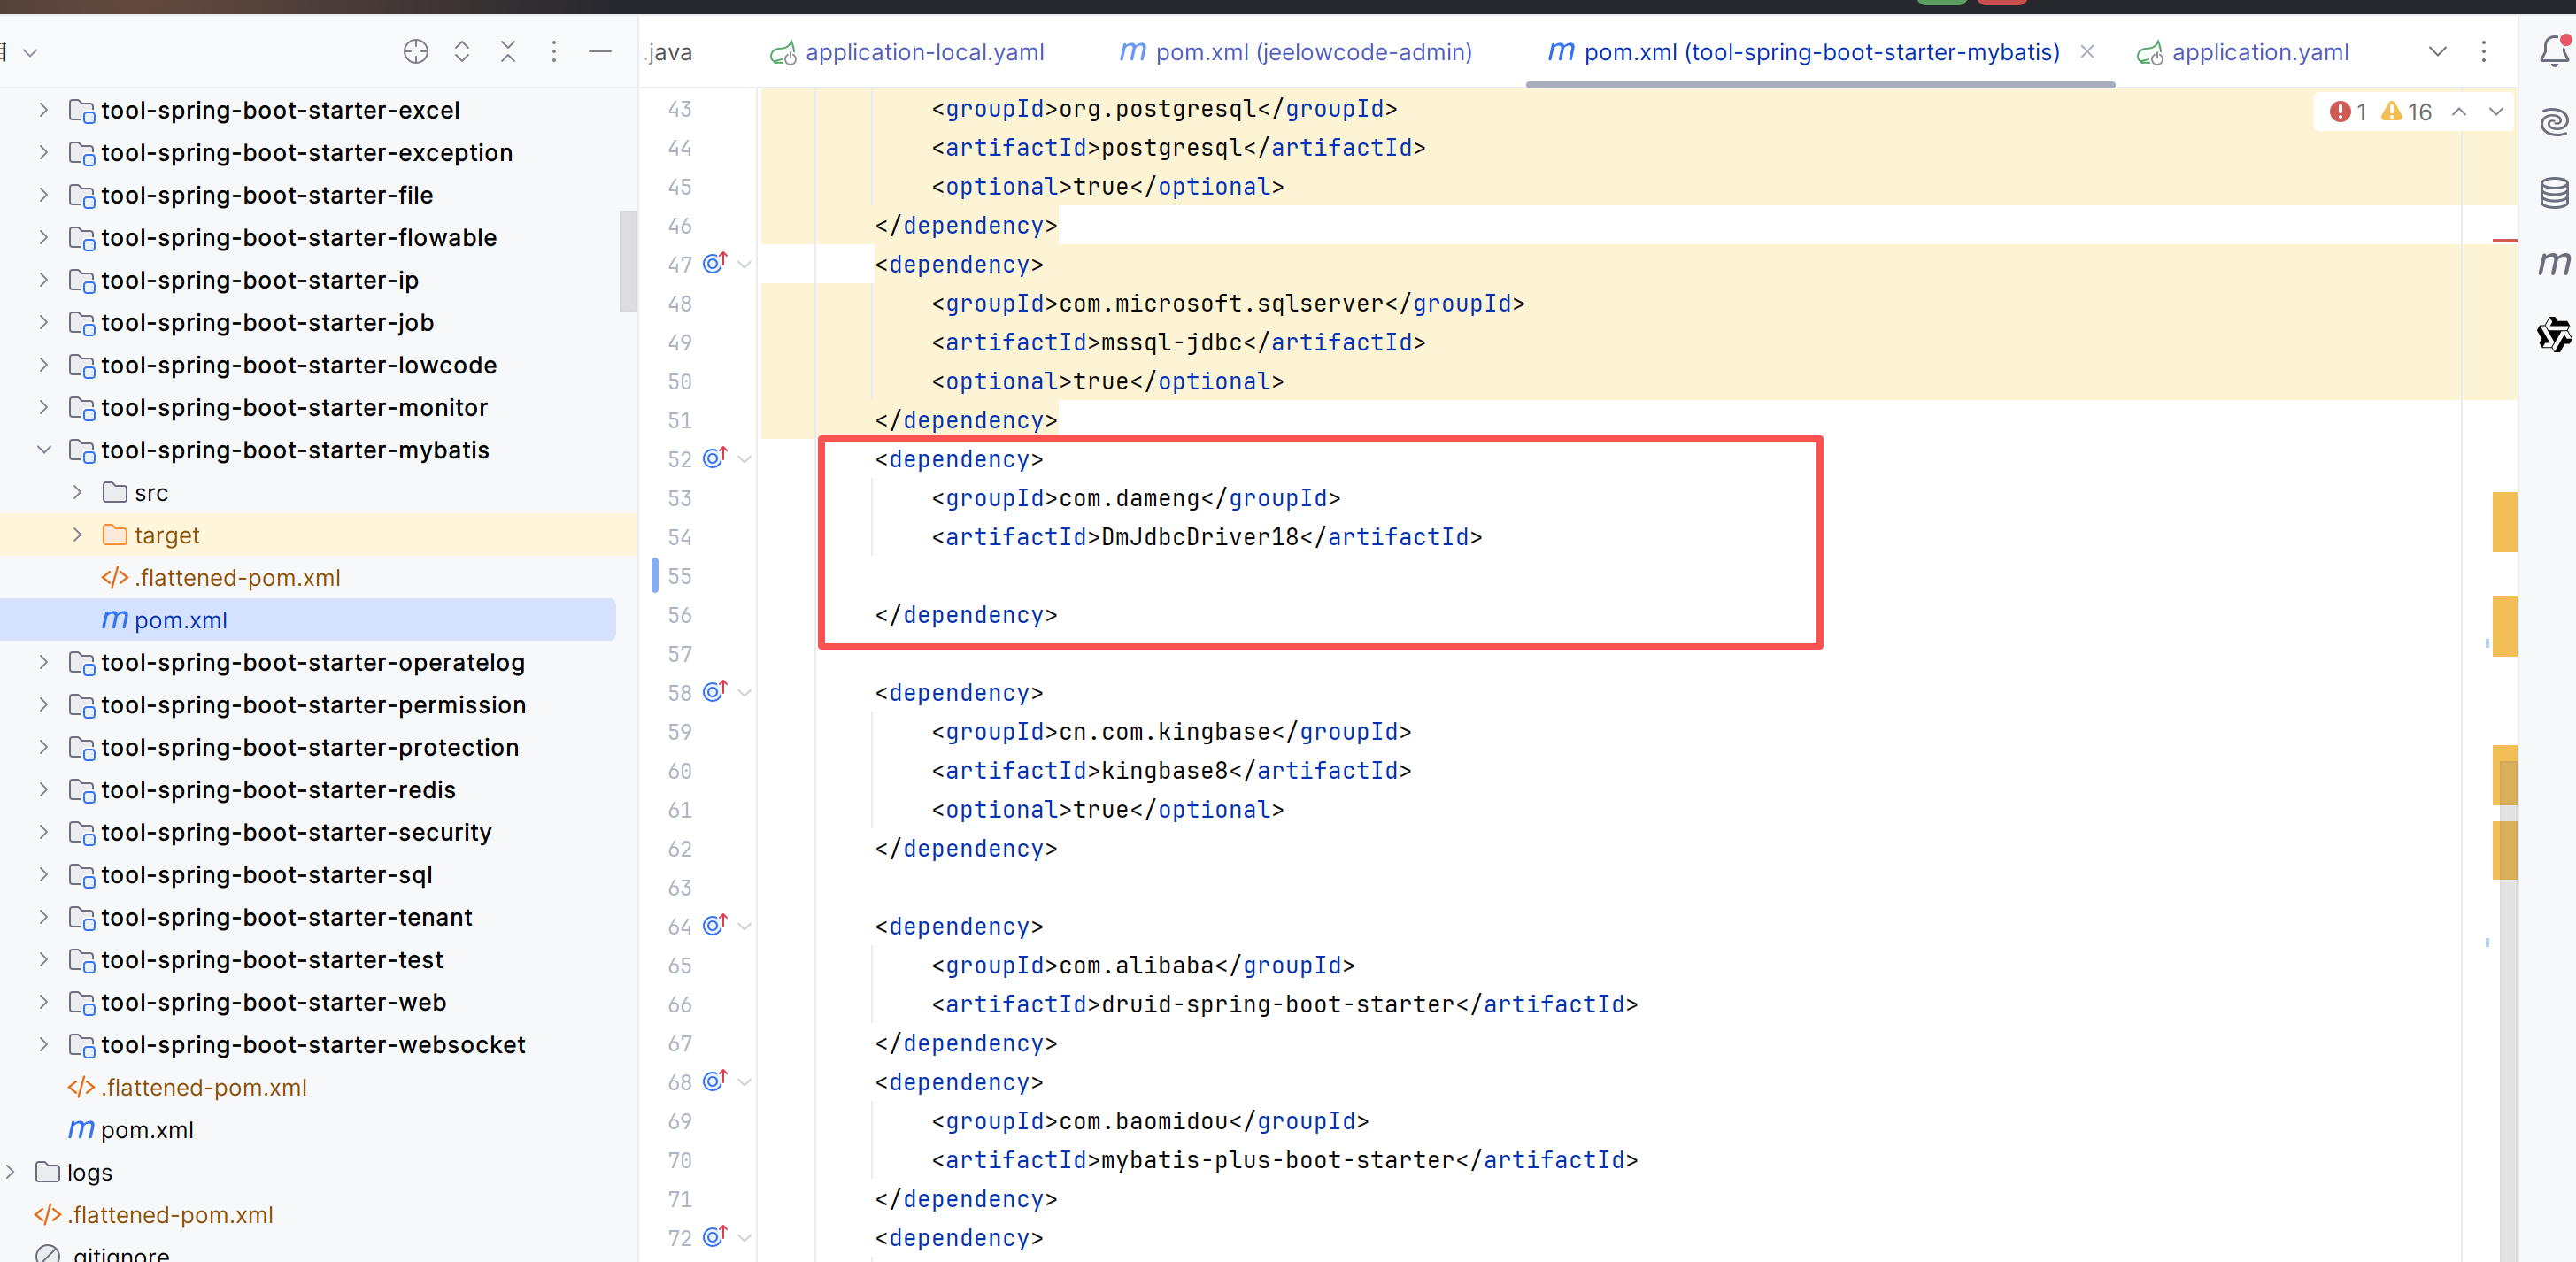Fold the dependency block at line 64
Screen dimensions: 2576x1262
tap(745, 926)
